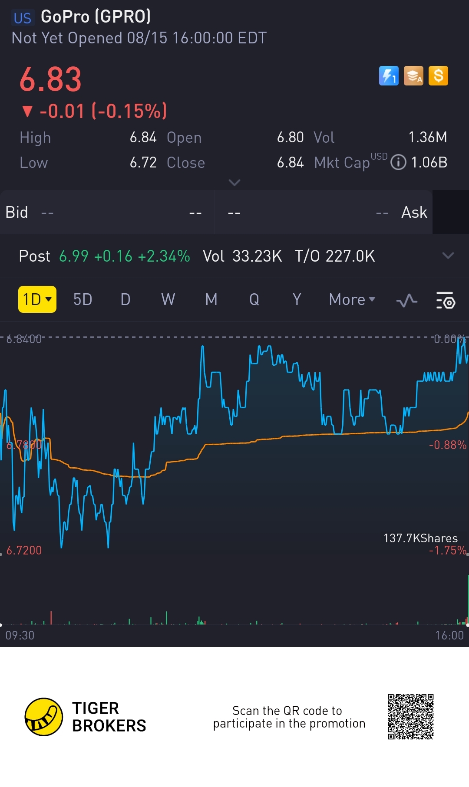Expand the post-market row chevron
Screen dimensions: 469x787
(x=448, y=256)
